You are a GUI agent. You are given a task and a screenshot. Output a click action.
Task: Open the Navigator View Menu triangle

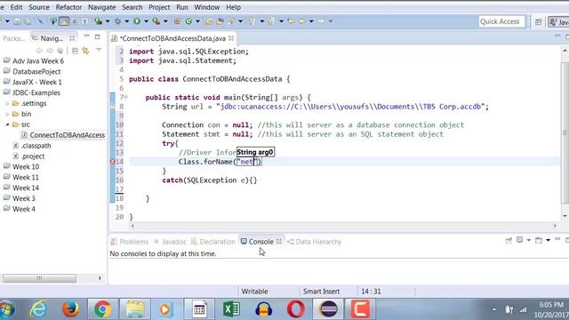[x=99, y=50]
